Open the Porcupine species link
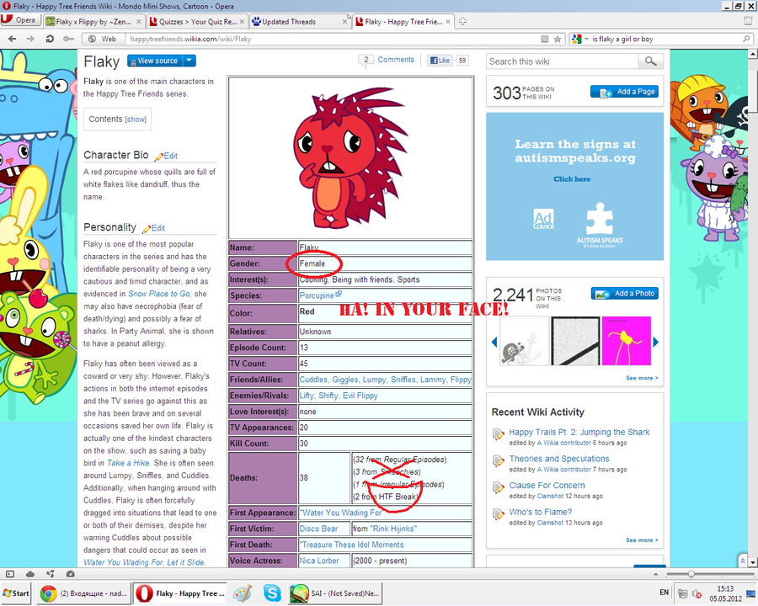Viewport: 758px width, 606px height. pos(318,295)
